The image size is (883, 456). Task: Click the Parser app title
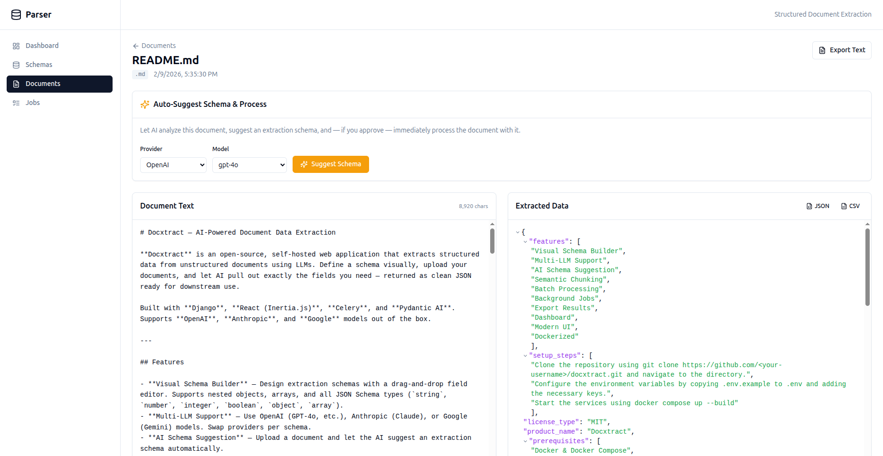click(x=38, y=15)
